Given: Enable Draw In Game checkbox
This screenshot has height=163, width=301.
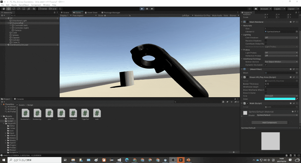Looking at the screenshot, I should pos(266,93).
